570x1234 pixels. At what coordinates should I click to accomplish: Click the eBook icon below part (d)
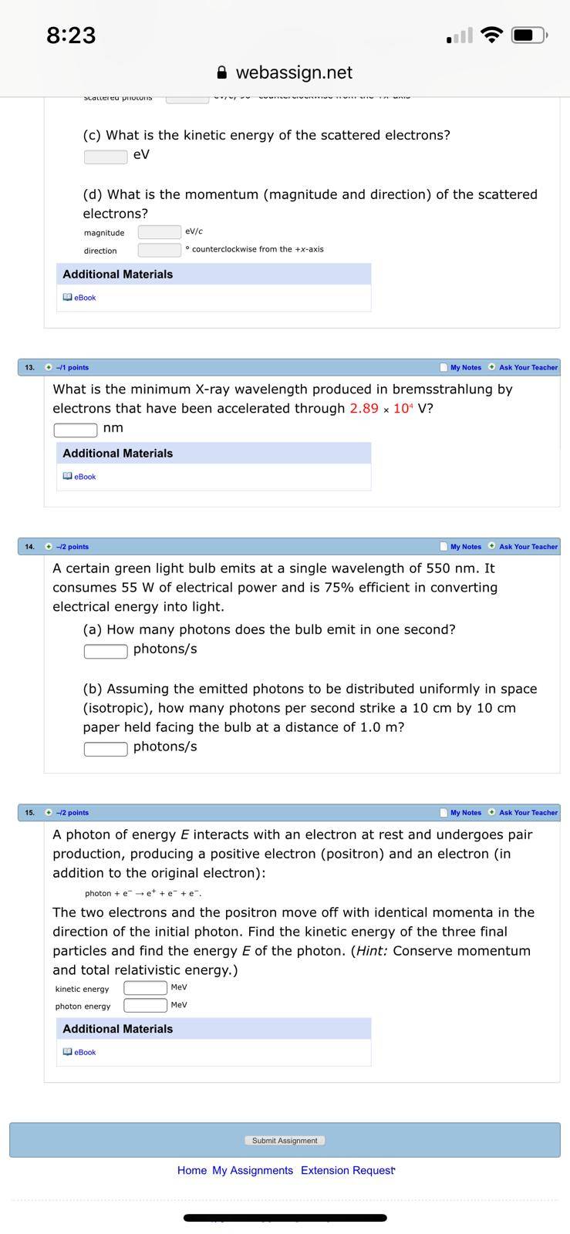(x=67, y=298)
